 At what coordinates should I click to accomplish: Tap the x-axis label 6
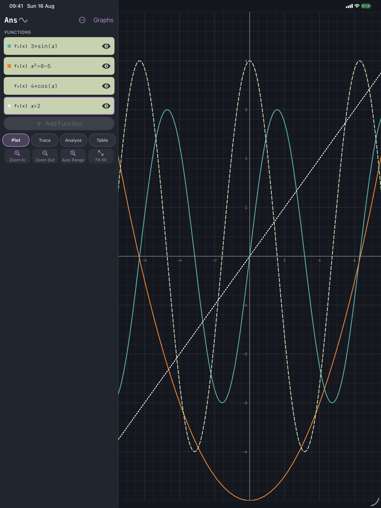coord(354,260)
